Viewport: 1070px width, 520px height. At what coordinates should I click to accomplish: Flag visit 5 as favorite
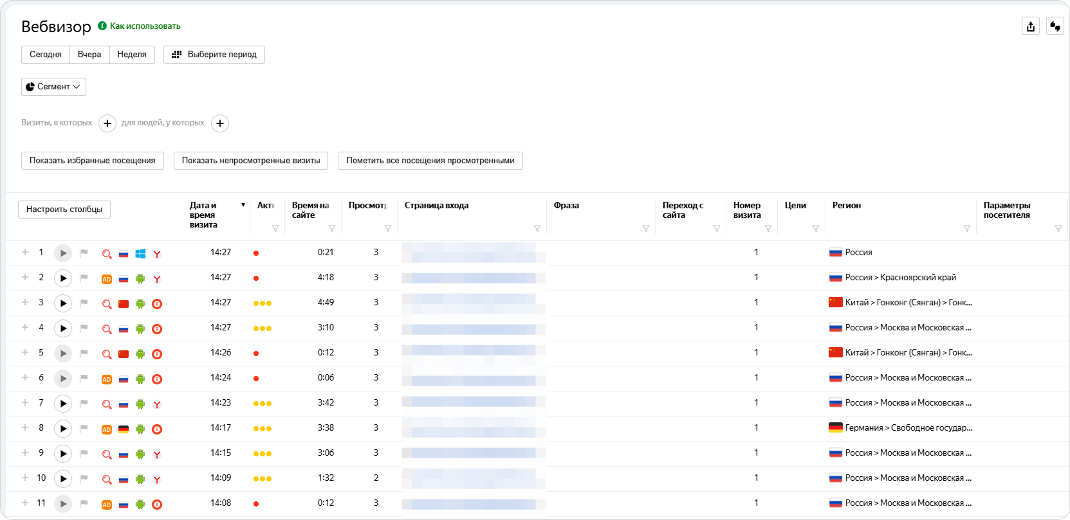(x=84, y=354)
